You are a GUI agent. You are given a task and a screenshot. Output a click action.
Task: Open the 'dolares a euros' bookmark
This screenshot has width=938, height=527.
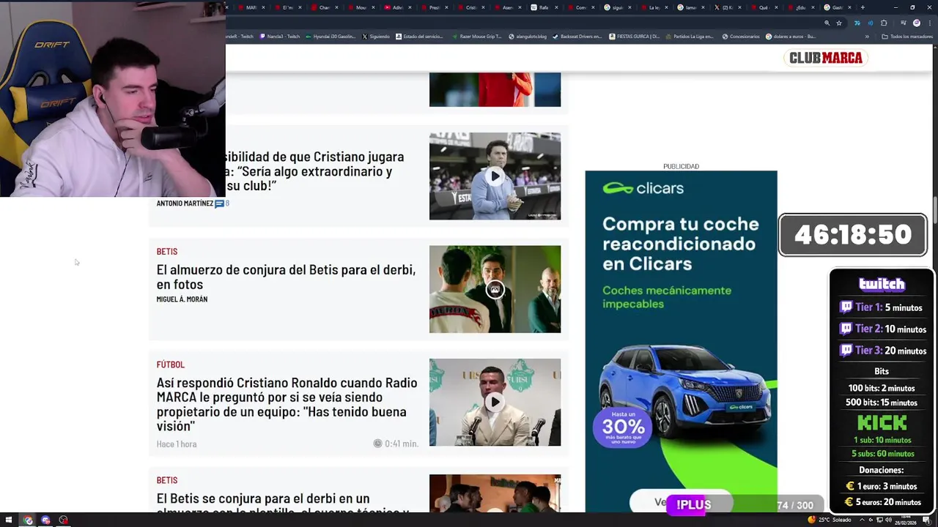tap(791, 37)
